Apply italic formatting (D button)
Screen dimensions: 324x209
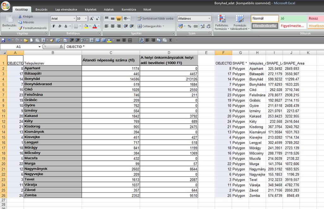60,26
